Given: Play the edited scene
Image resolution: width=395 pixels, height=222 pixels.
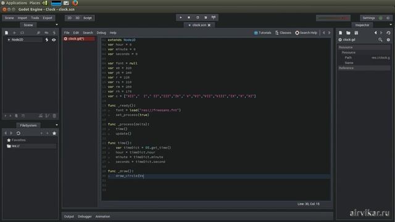Looking at the screenshot, I should point(197,18).
